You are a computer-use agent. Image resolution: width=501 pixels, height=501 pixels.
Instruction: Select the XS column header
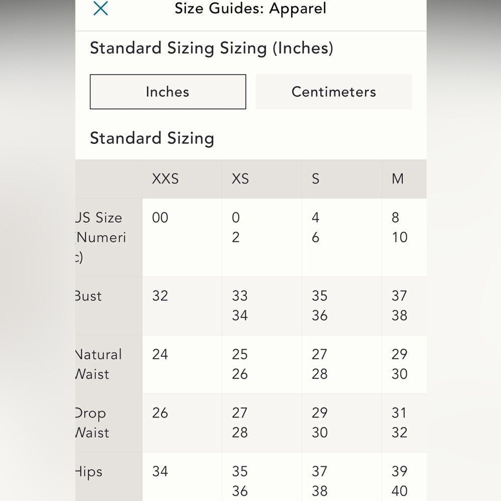pyautogui.click(x=240, y=179)
